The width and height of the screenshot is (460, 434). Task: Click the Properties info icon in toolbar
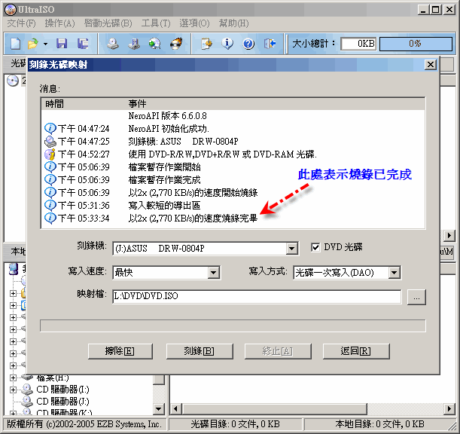(x=227, y=44)
